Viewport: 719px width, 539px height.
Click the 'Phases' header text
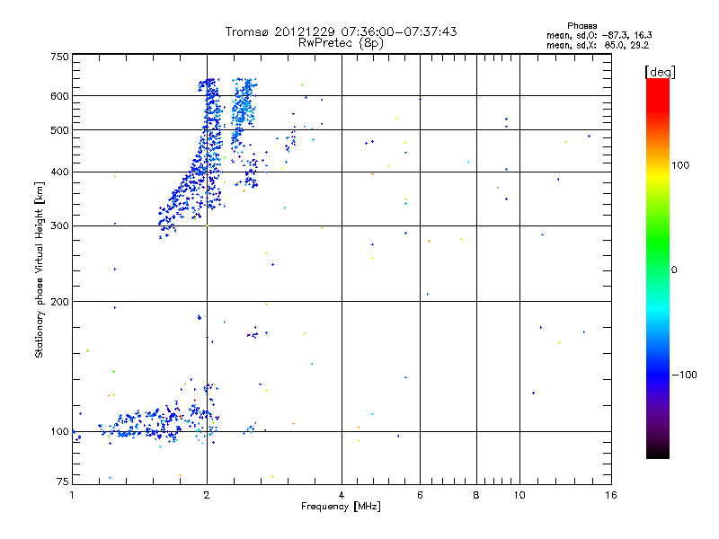581,26
